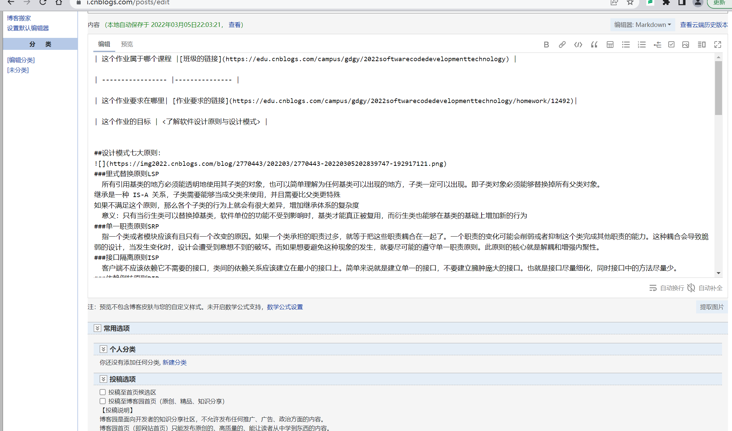Toggle bold formatting in editor toolbar
This screenshot has width=732, height=431.
point(546,45)
